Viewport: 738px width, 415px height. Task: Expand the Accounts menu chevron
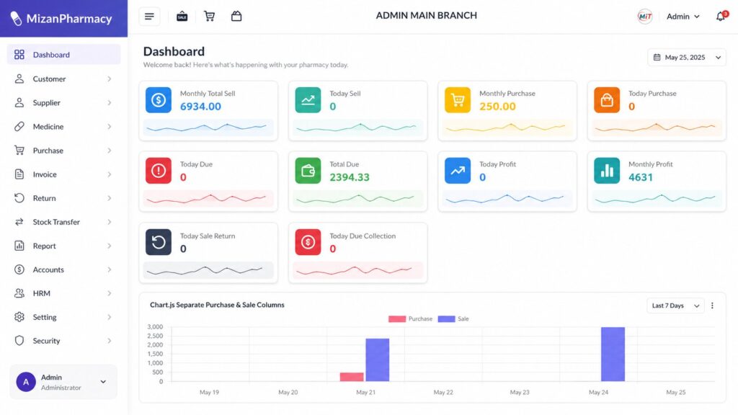[110, 269]
